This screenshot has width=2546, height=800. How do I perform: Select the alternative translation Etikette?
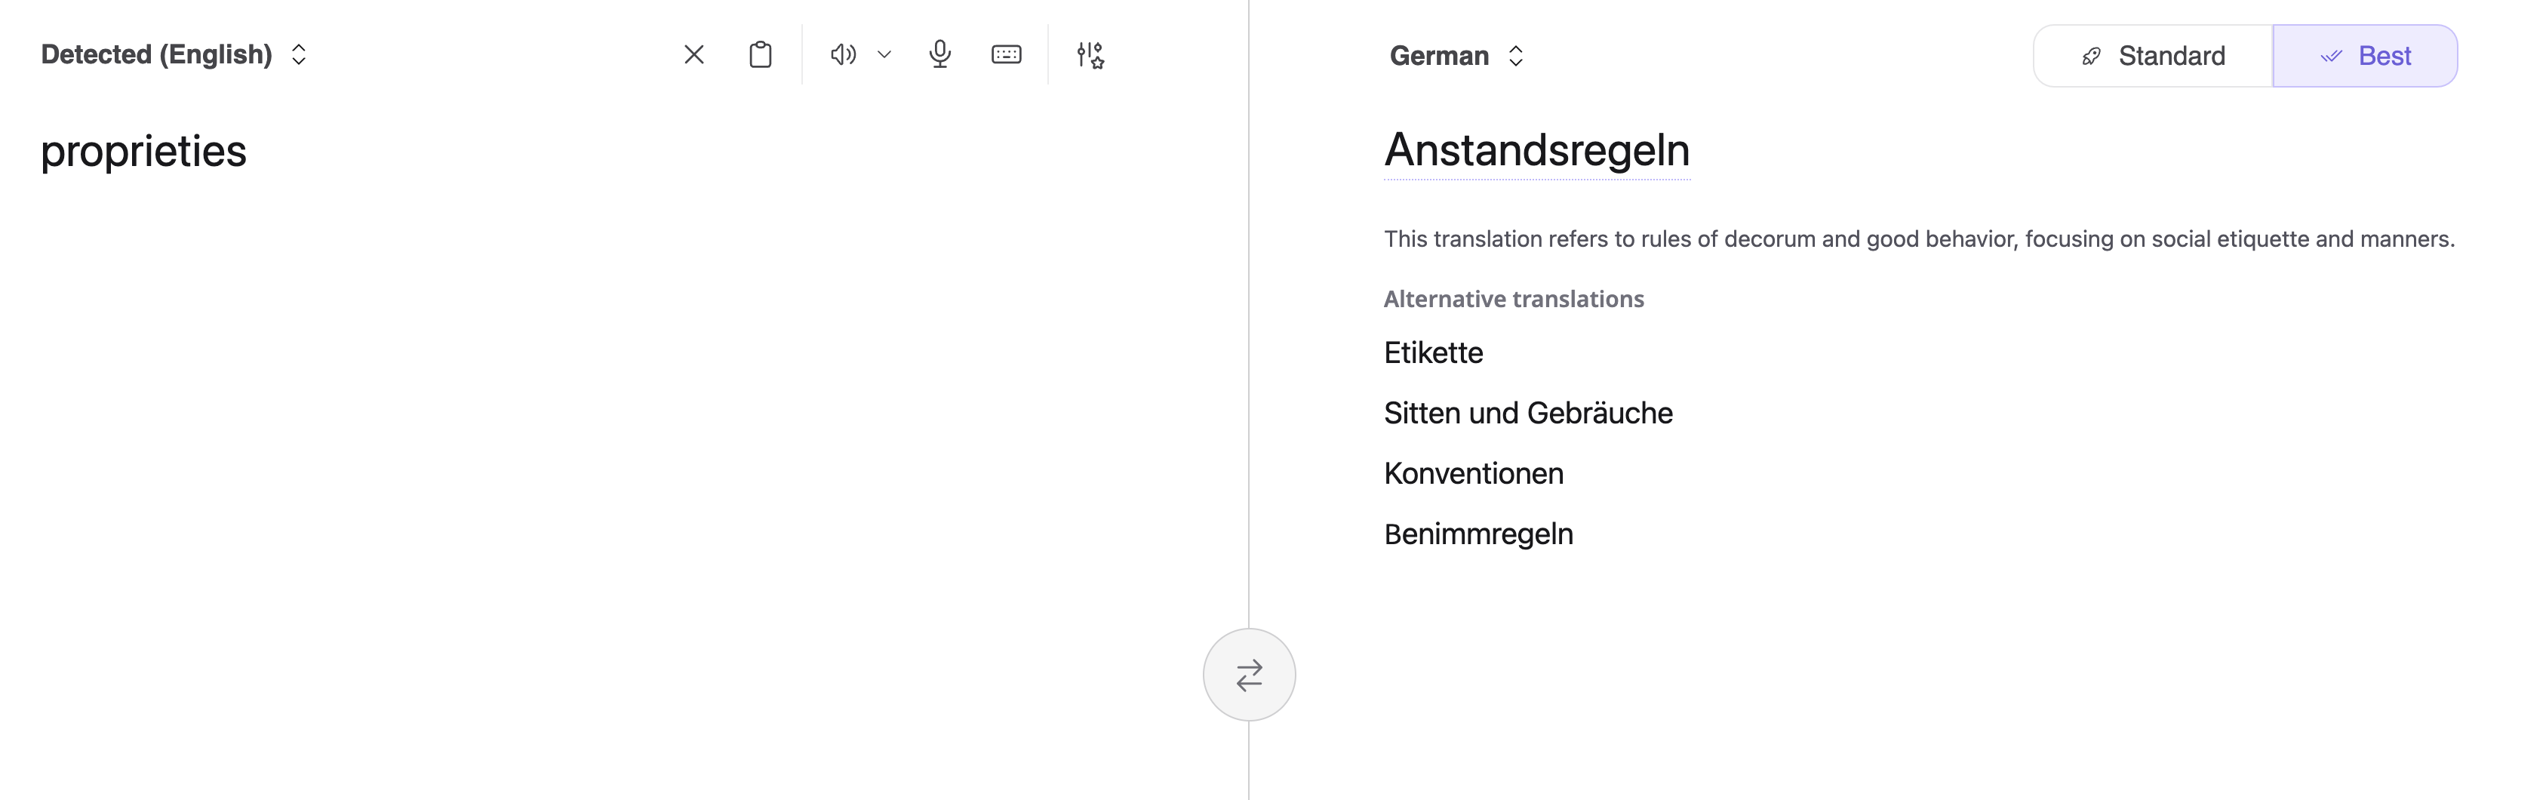1433,352
